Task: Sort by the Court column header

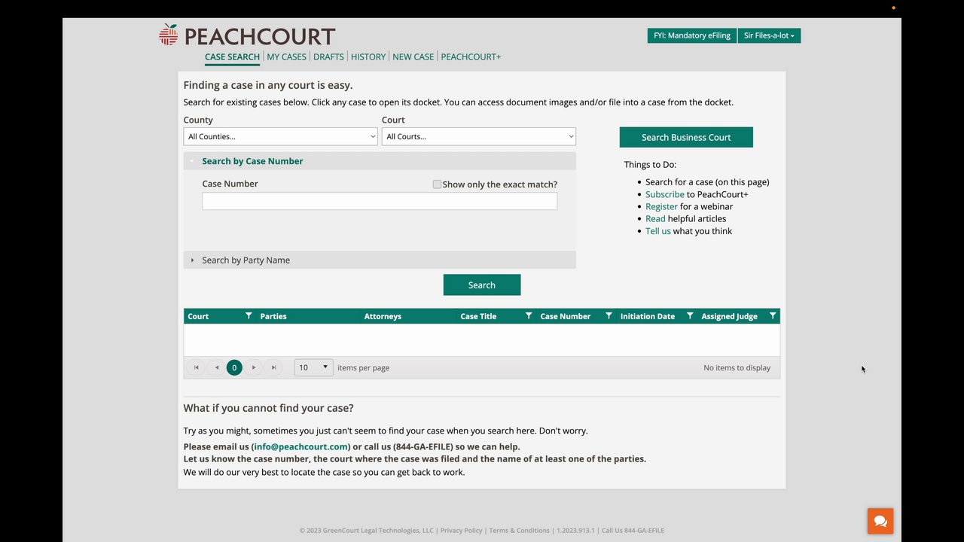Action: coord(198,316)
